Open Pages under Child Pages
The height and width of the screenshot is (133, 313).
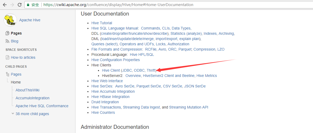tap(16, 75)
